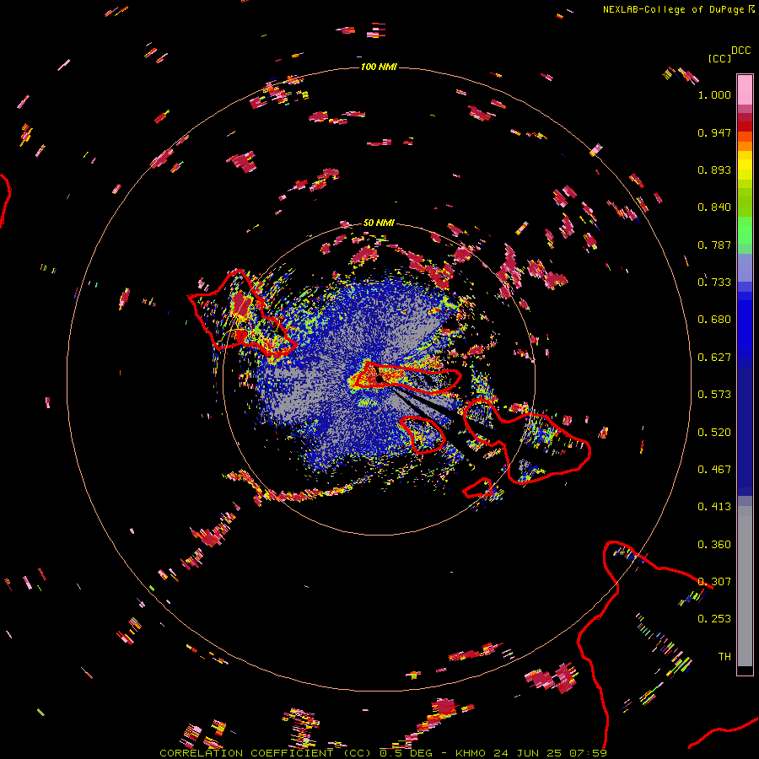Select the 0.840 color scale value
Viewport: 759px width, 759px height.
714,207
